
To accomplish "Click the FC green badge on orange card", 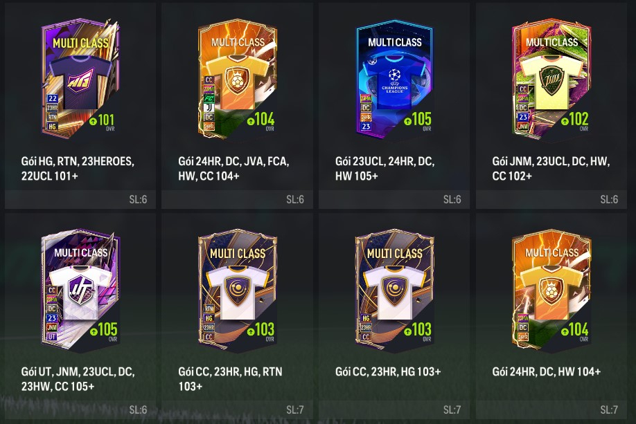I will tap(209, 98).
